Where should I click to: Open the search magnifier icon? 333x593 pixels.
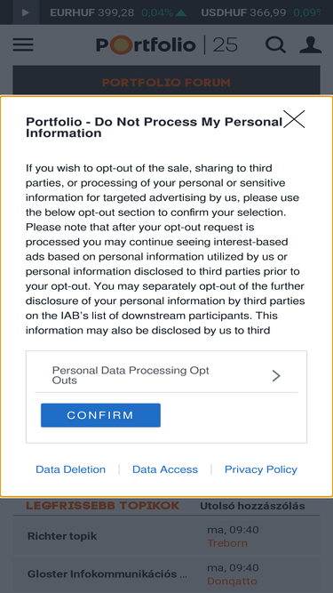275,44
